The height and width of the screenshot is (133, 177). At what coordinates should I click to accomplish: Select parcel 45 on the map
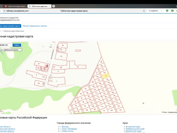61,56
